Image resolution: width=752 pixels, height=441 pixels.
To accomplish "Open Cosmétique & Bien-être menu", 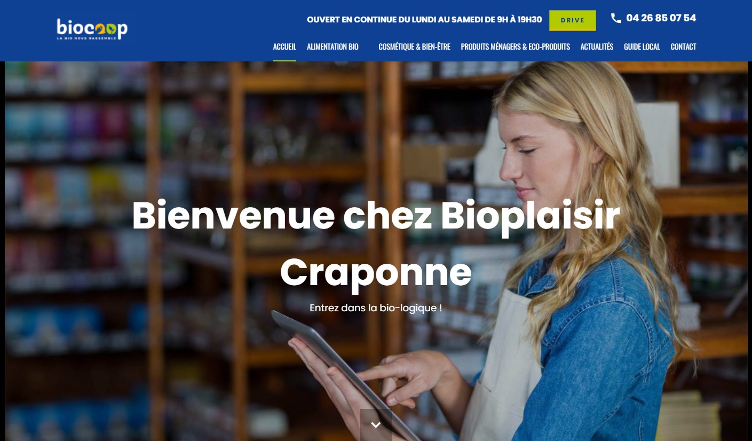I will tap(414, 47).
